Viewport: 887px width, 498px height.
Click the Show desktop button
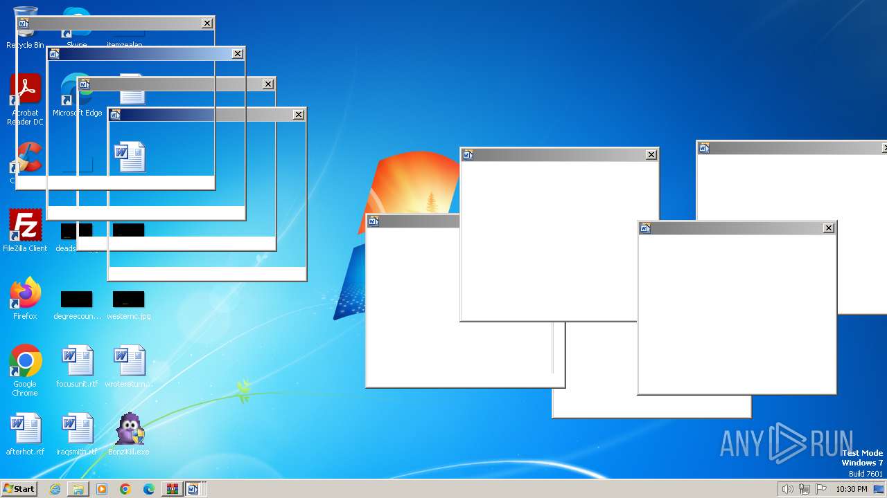coord(879,489)
